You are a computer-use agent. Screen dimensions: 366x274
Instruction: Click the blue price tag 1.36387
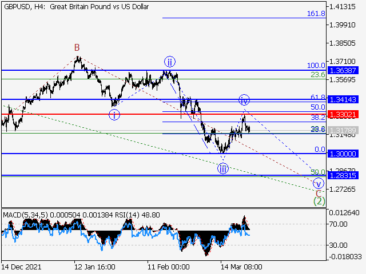coord(343,70)
